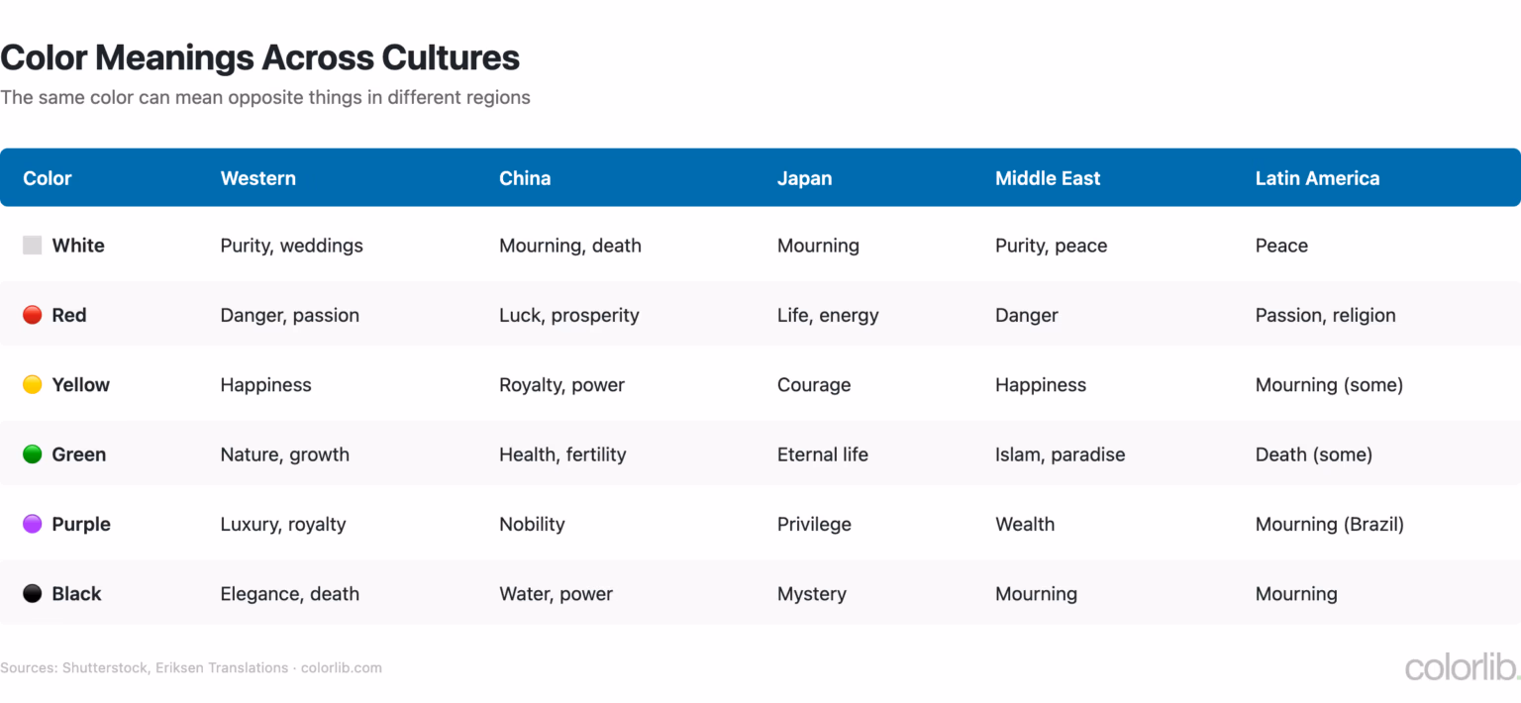
Task: Select the Middle East column header
Action: (x=1048, y=178)
